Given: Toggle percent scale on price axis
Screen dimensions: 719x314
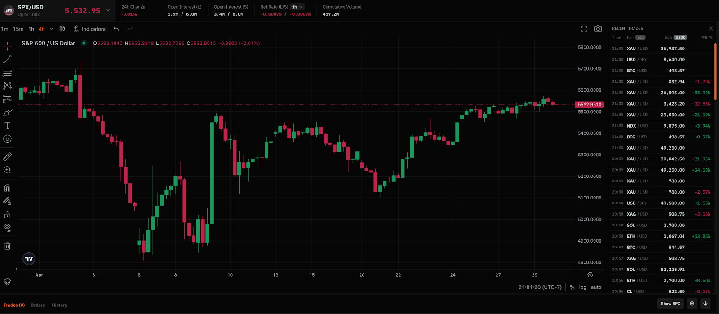Looking at the screenshot, I should (x=572, y=287).
